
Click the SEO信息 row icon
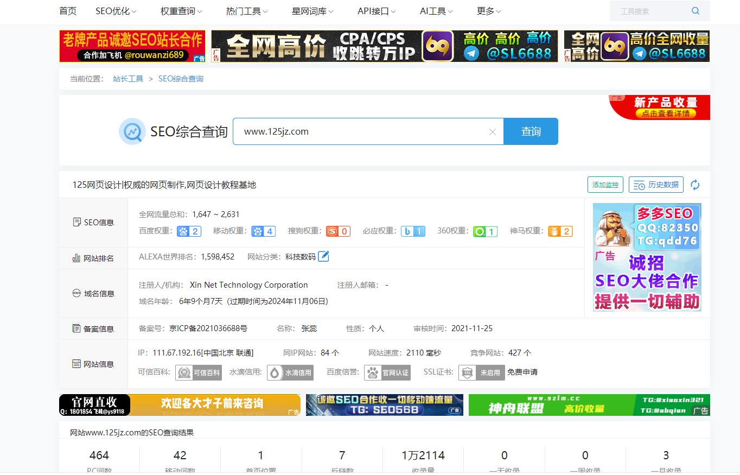[77, 222]
